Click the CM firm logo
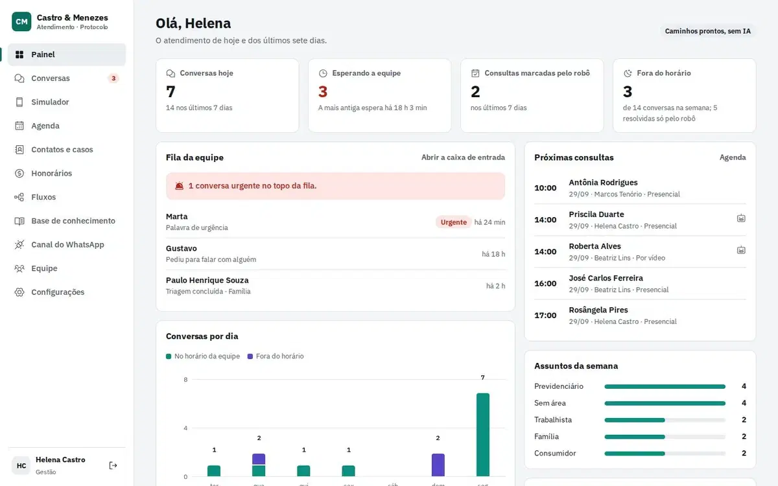Screen dimensions: 778x486 point(21,21)
